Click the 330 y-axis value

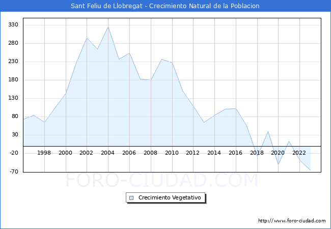[13, 25]
